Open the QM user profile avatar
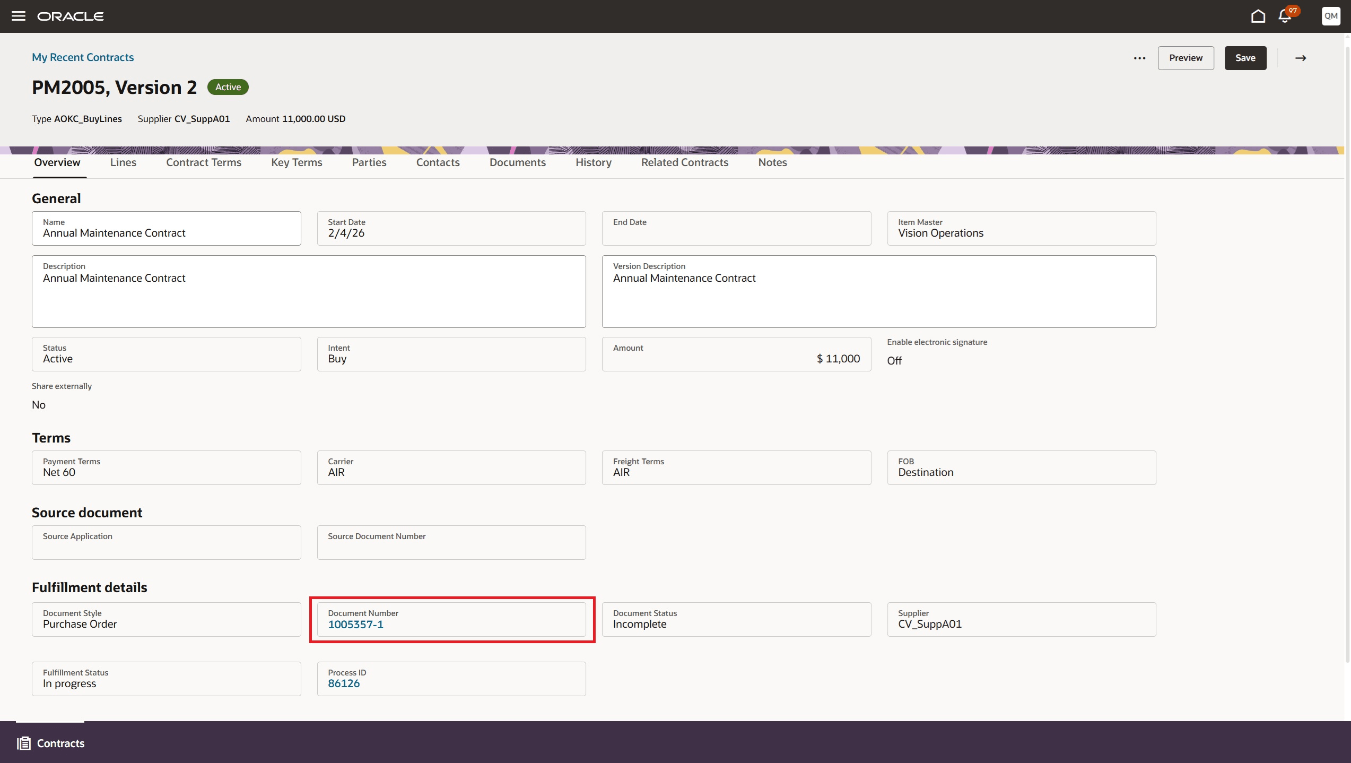Image resolution: width=1351 pixels, height=763 pixels. coord(1330,16)
